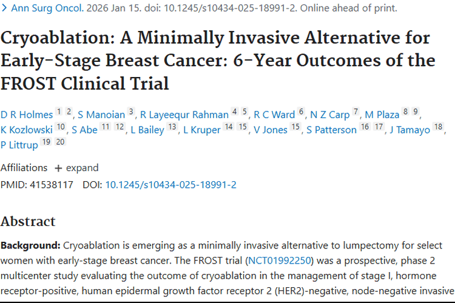This screenshot has width=455, height=303.
Task: Click the plus icon beside expand
Action: [58, 168]
